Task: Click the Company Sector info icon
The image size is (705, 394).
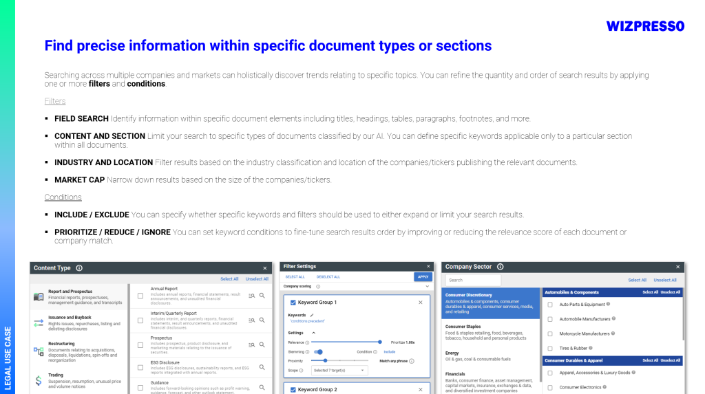Action: [x=500, y=267]
